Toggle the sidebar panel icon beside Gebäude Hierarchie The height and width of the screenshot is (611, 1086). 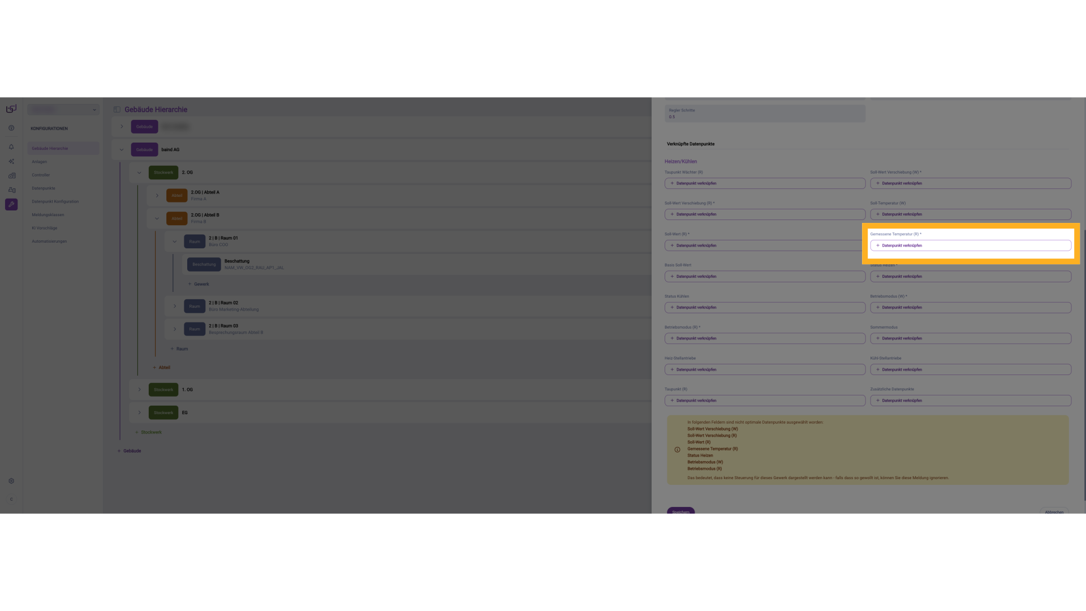[x=117, y=110]
